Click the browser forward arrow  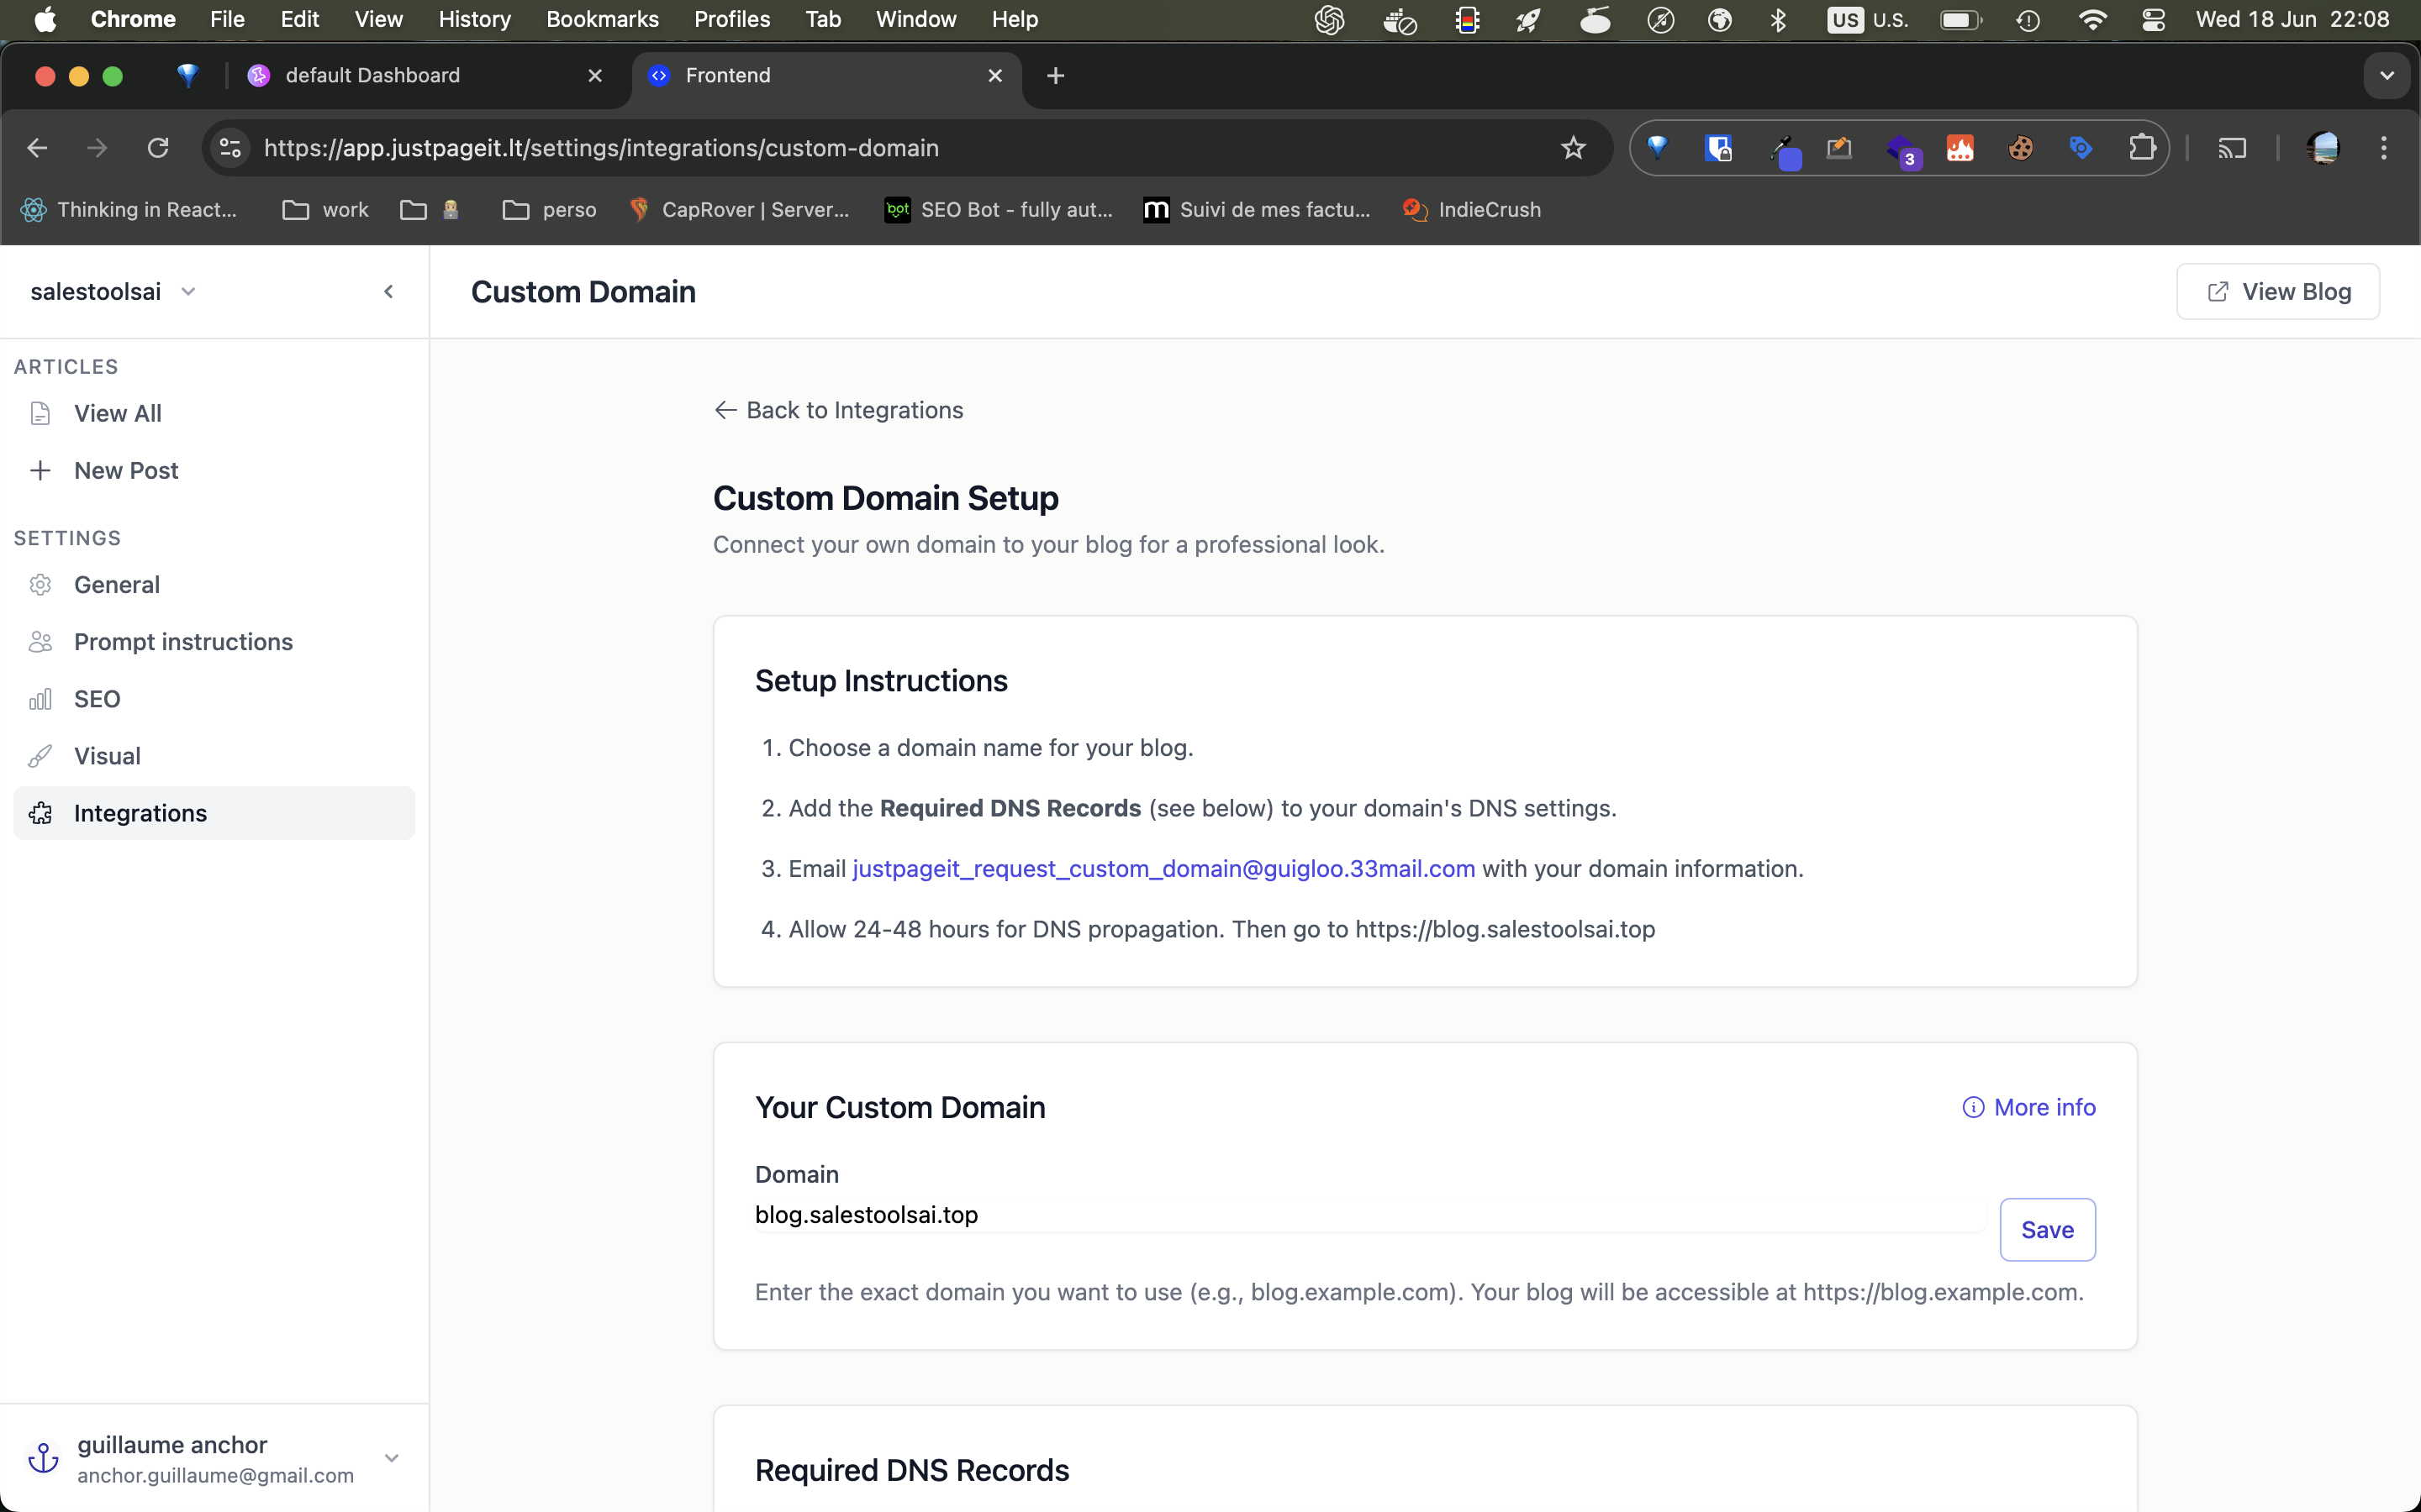pos(97,148)
